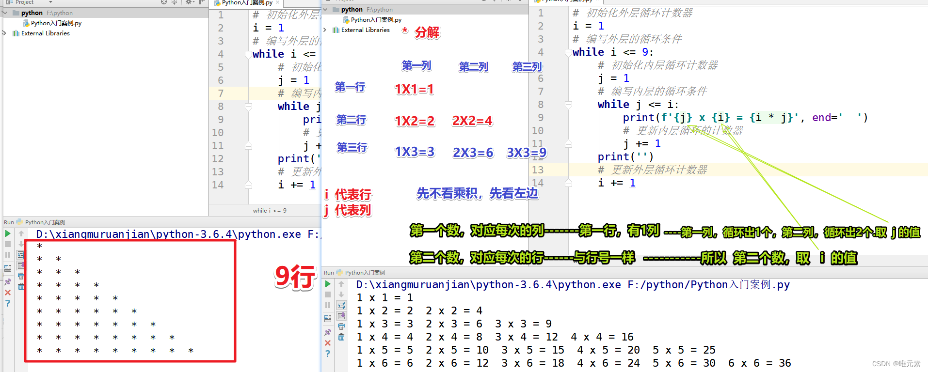
Task: Jump up the stack trace in right Run panel
Action: pyautogui.click(x=341, y=284)
